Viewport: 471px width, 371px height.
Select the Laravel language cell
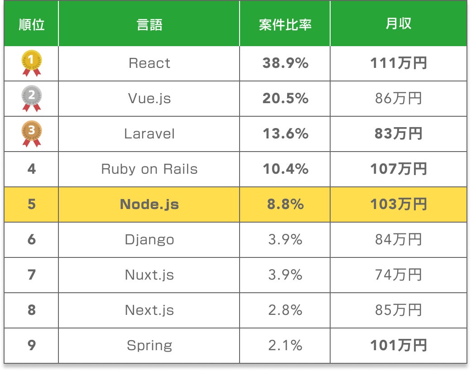pyautogui.click(x=149, y=134)
